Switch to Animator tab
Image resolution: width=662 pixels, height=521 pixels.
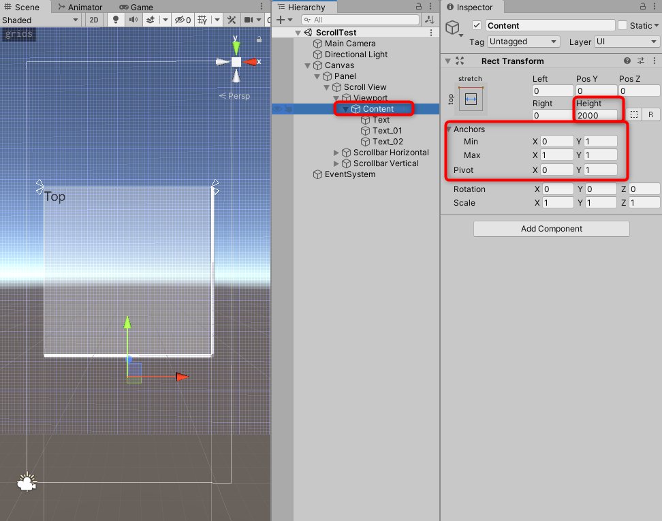pyautogui.click(x=80, y=7)
